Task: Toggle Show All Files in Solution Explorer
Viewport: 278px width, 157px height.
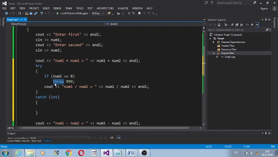Action: tap(242, 25)
